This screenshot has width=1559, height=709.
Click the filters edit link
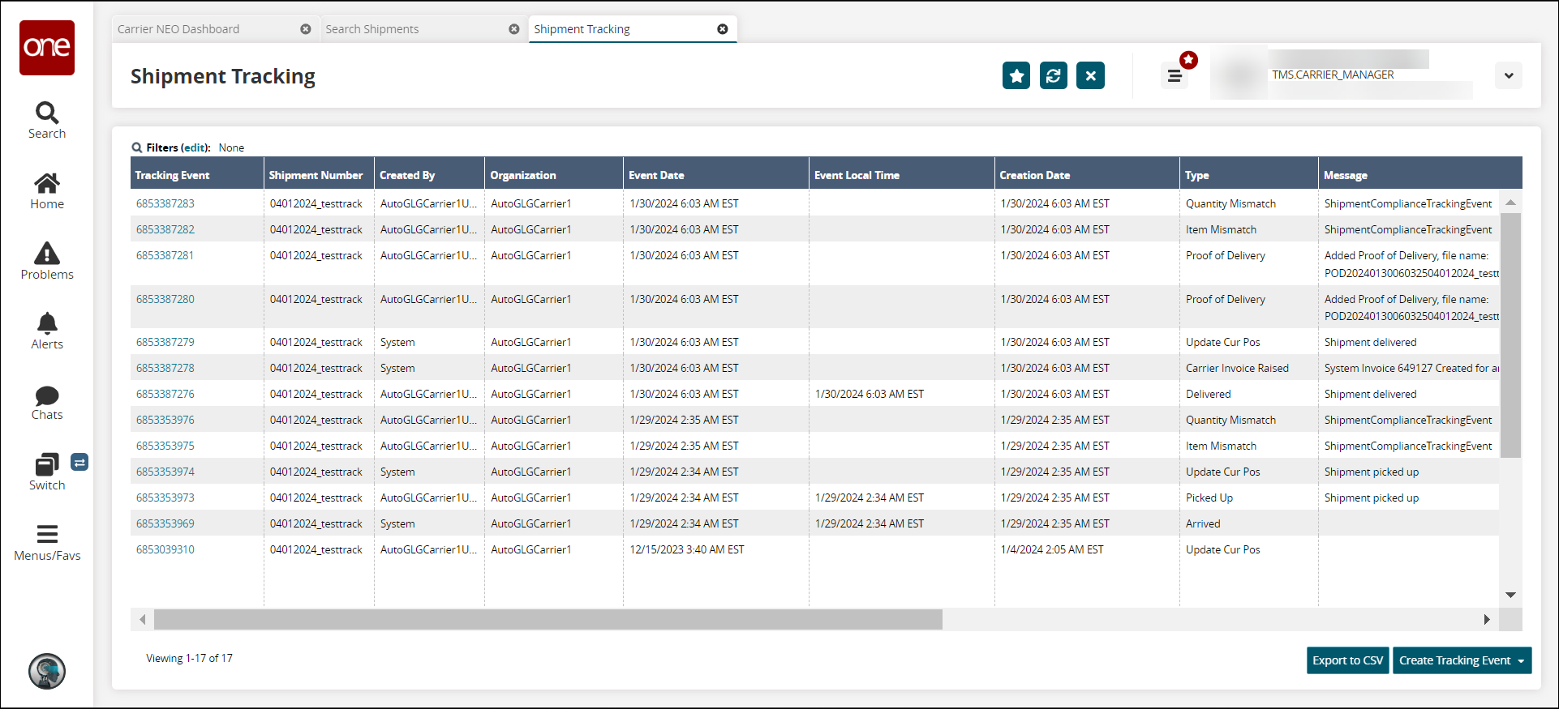(x=193, y=147)
